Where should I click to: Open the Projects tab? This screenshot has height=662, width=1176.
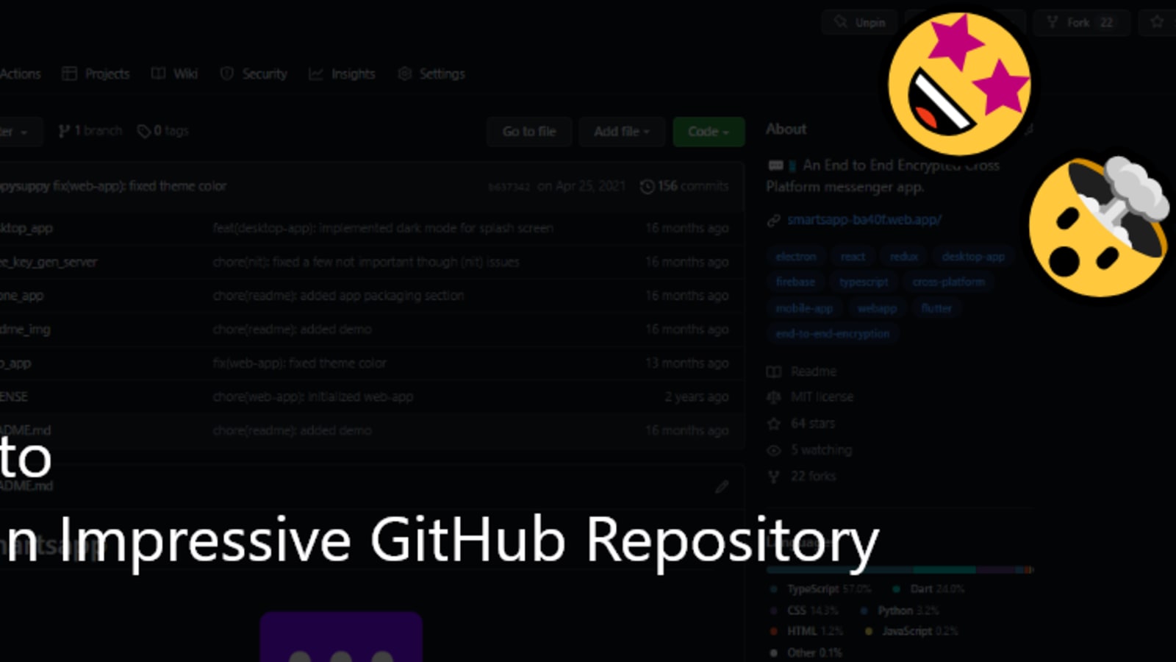[x=96, y=74]
